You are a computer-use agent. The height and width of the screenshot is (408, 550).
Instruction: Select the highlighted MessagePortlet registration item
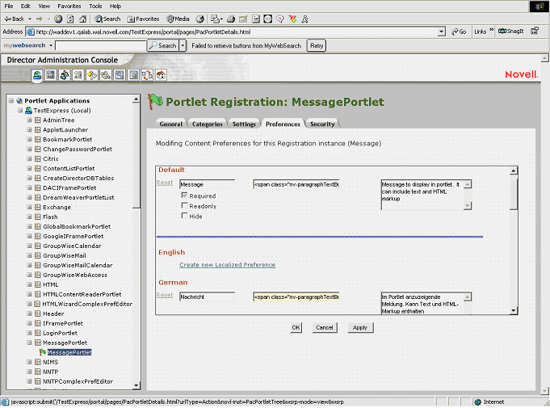click(x=69, y=352)
